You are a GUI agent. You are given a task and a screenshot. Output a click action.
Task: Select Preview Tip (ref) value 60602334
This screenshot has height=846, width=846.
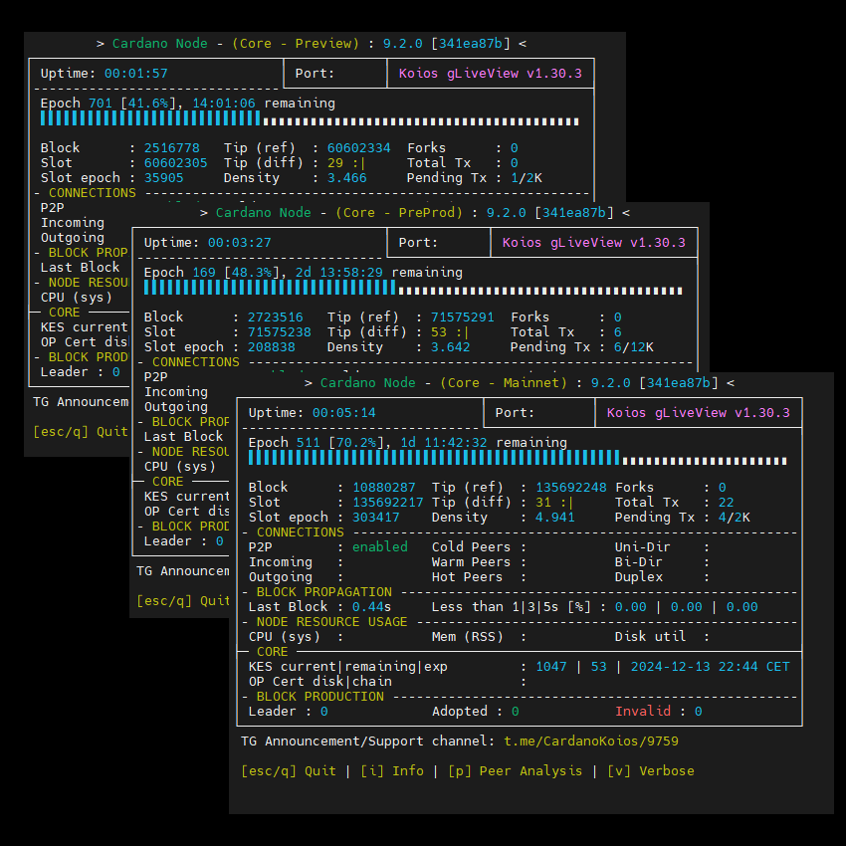358,148
